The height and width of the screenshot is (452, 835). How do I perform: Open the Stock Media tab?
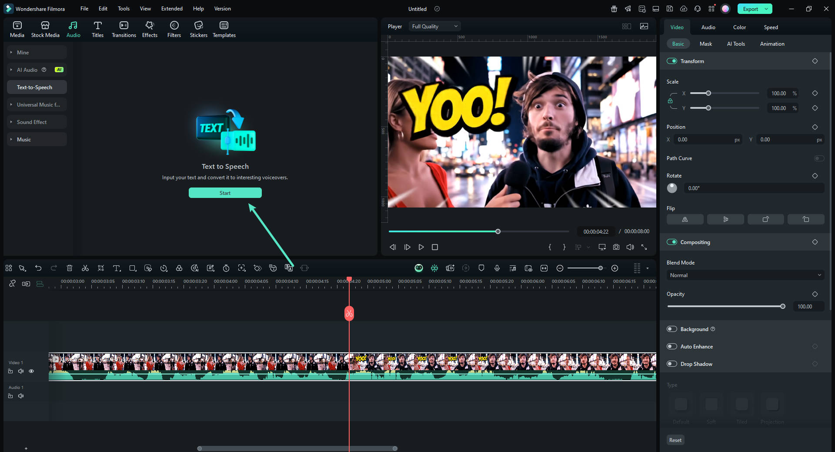click(x=45, y=29)
